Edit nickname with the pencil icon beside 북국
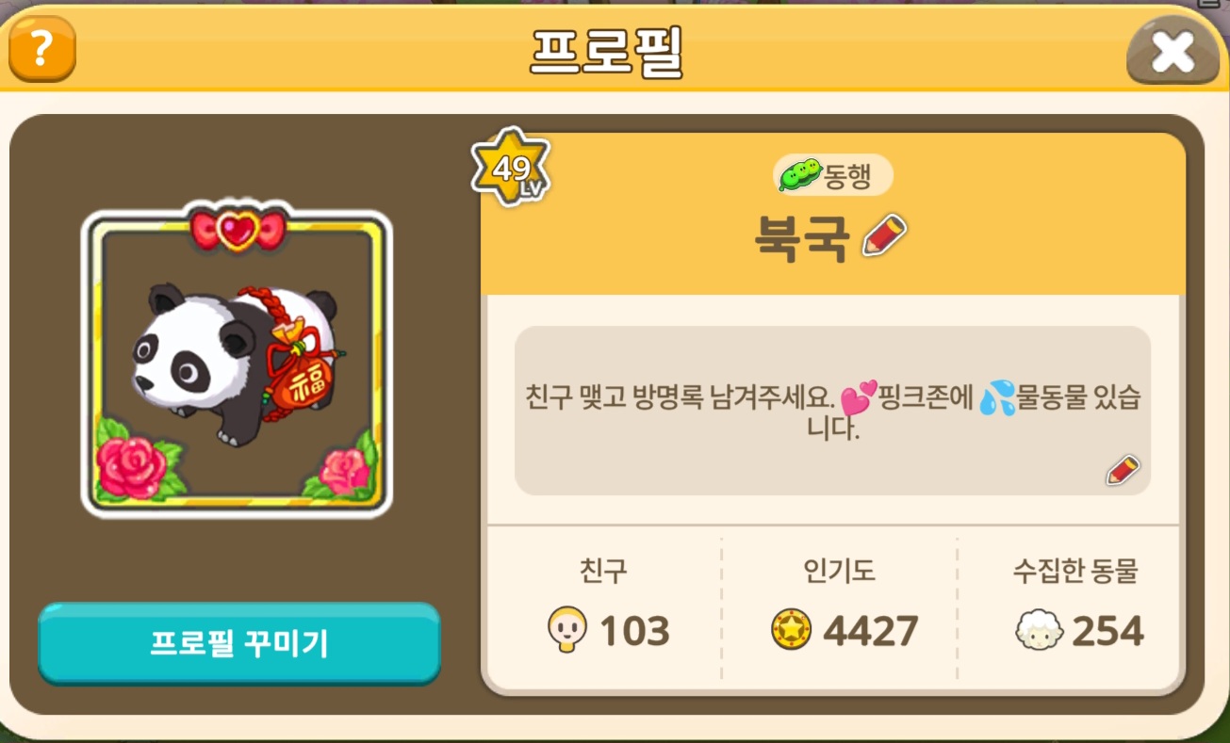This screenshot has height=743, width=1230. [x=884, y=236]
